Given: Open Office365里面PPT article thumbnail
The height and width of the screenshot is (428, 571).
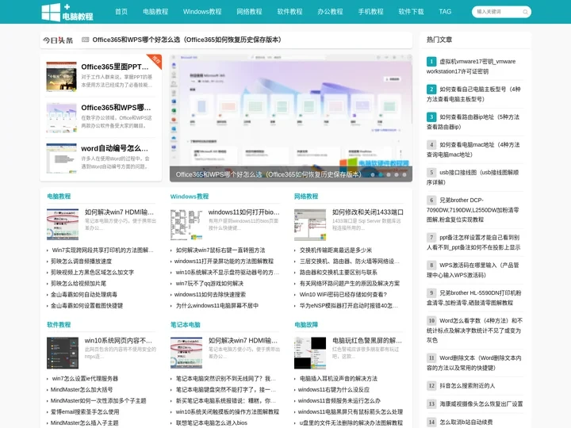Looking at the screenshot, I should pyautogui.click(x=62, y=76).
